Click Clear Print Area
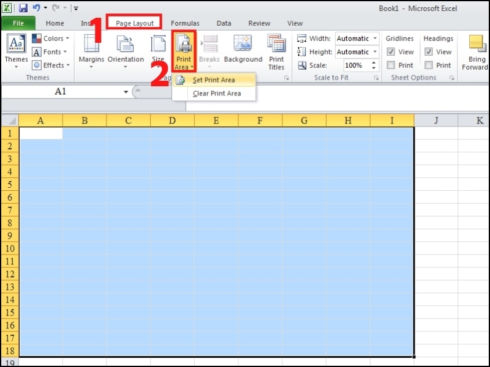Image resolution: width=490 pixels, height=367 pixels. click(x=217, y=93)
